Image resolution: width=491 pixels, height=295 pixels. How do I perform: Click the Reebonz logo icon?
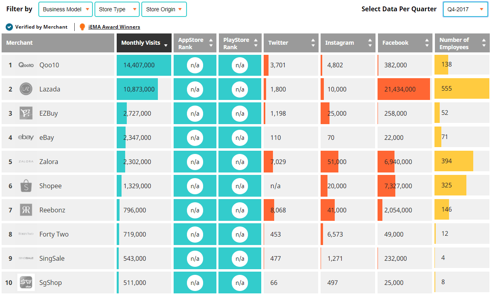click(x=26, y=210)
